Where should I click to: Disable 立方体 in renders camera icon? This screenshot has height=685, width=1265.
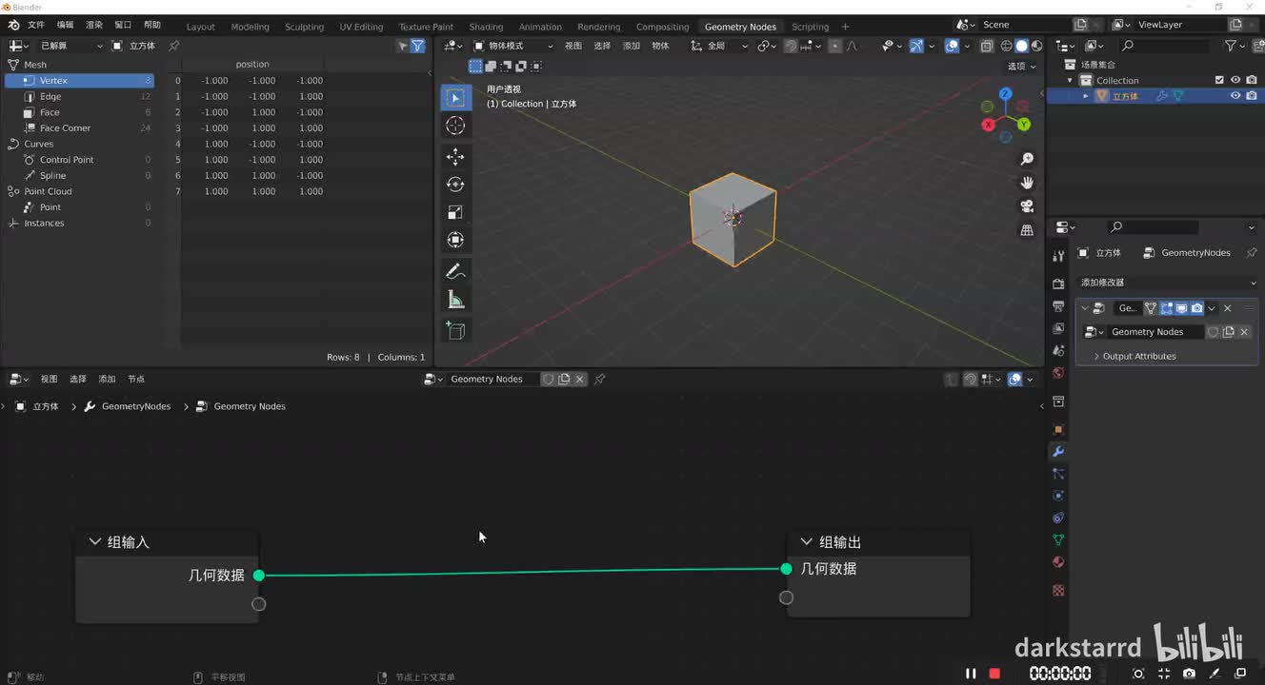(x=1252, y=95)
